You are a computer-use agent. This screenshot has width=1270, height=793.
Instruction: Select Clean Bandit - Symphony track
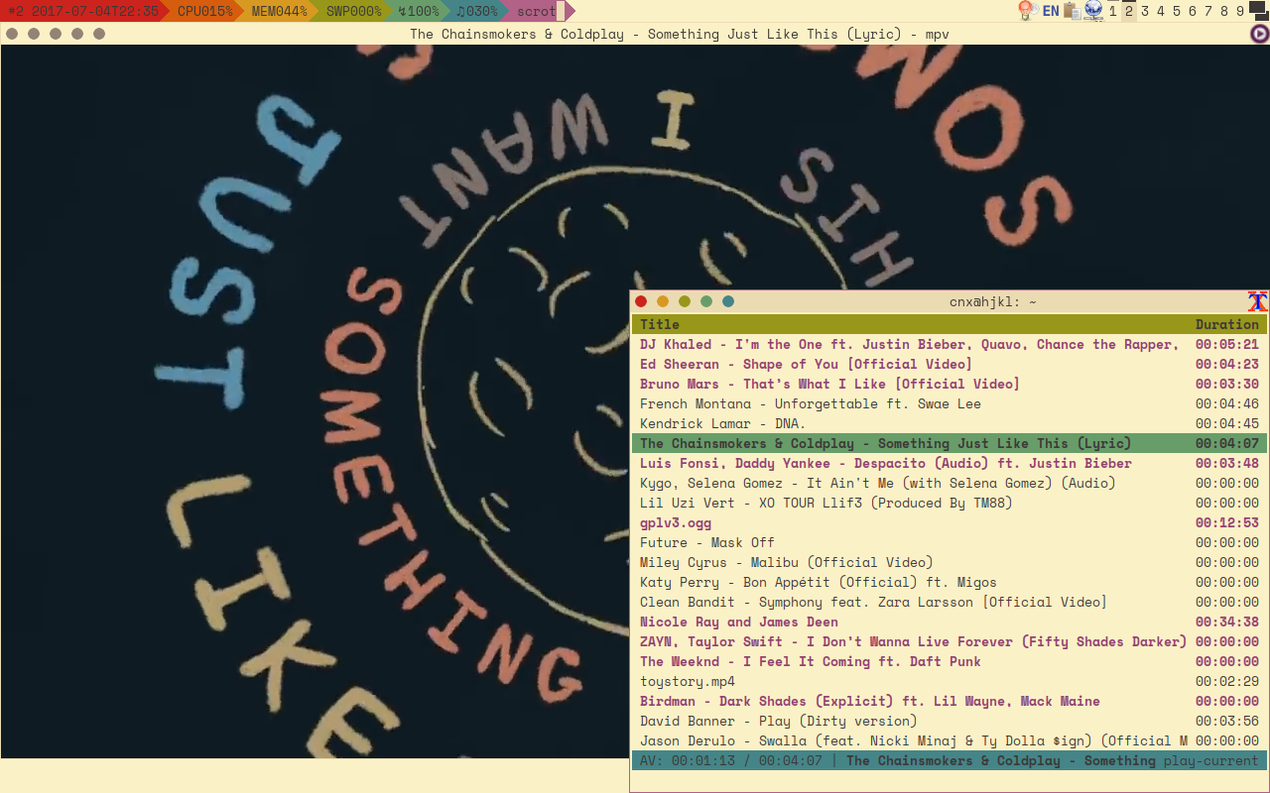tap(950, 602)
